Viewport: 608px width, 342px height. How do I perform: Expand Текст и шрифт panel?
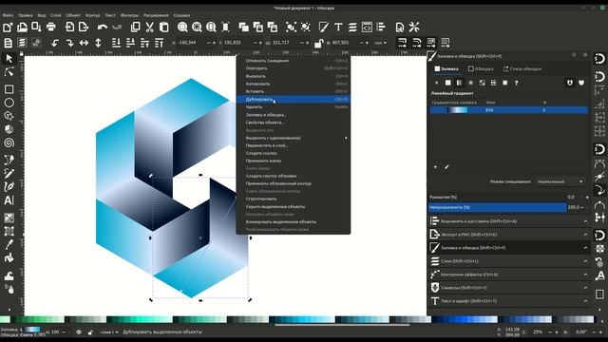coord(509,301)
